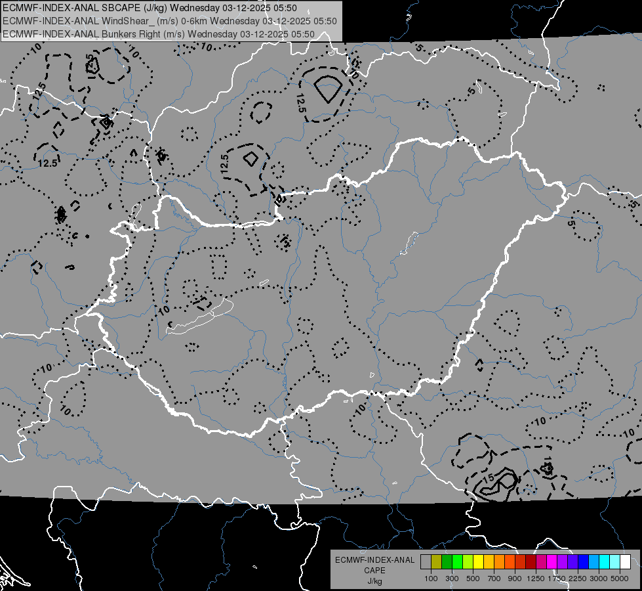Choose the pure yellow legend swatch
Viewport: 642px width, 591px height.
tap(478, 562)
